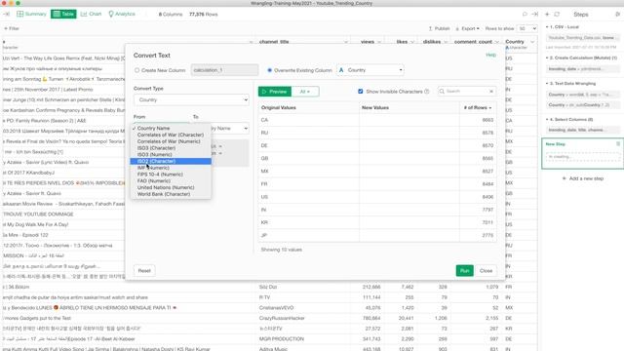Click the plus icon beside Steps

click(x=547, y=14)
